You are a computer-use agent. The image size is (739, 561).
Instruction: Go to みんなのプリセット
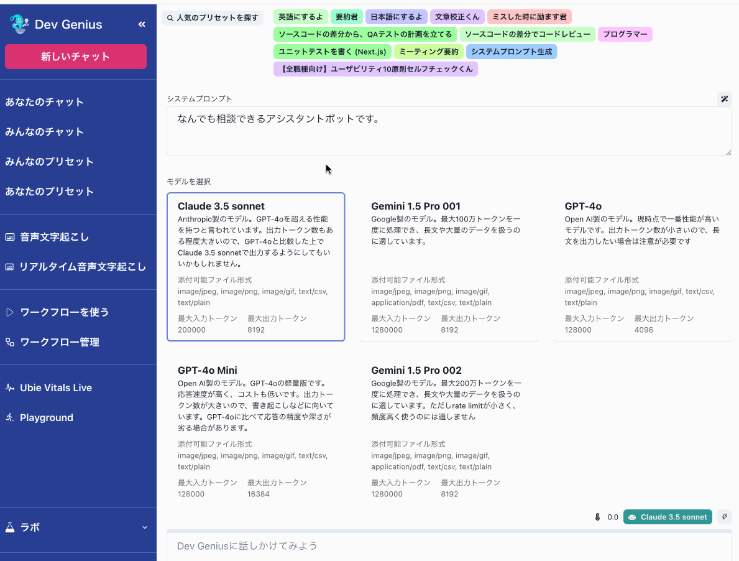[50, 161]
